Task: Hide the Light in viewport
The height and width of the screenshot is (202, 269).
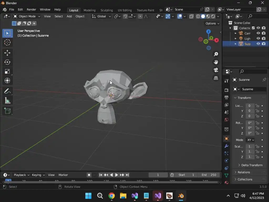Action: [x=258, y=38]
